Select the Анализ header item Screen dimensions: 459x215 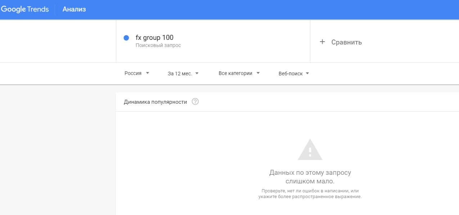point(74,9)
